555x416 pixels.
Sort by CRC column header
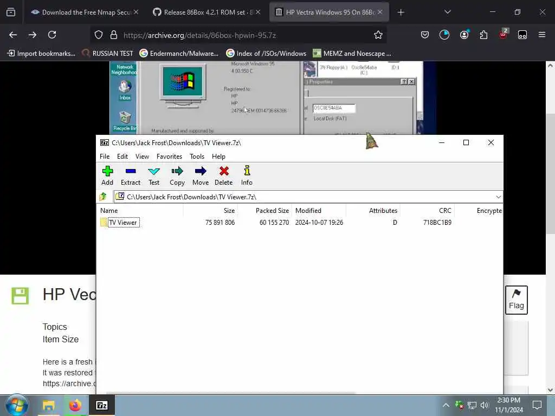[427, 211]
